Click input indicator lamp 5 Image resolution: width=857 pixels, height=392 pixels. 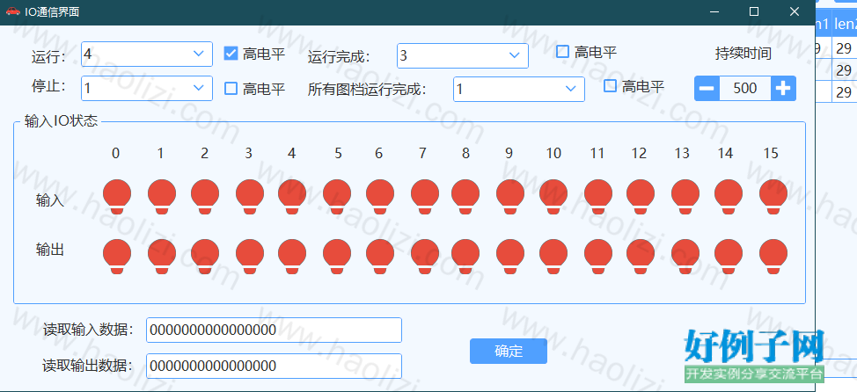click(337, 197)
